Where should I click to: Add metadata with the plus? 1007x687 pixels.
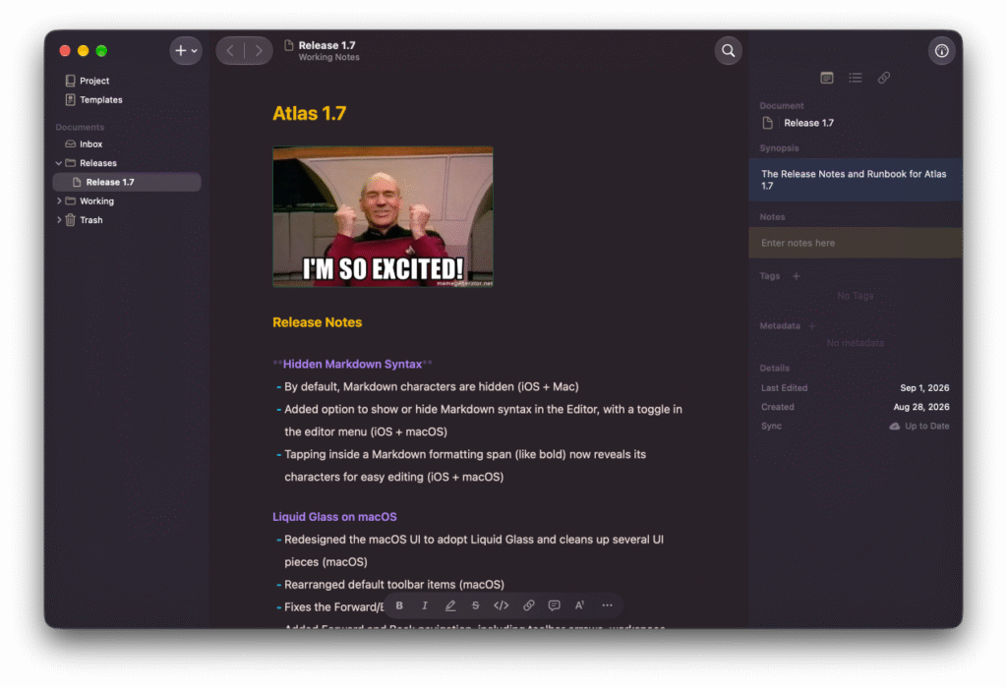812,325
